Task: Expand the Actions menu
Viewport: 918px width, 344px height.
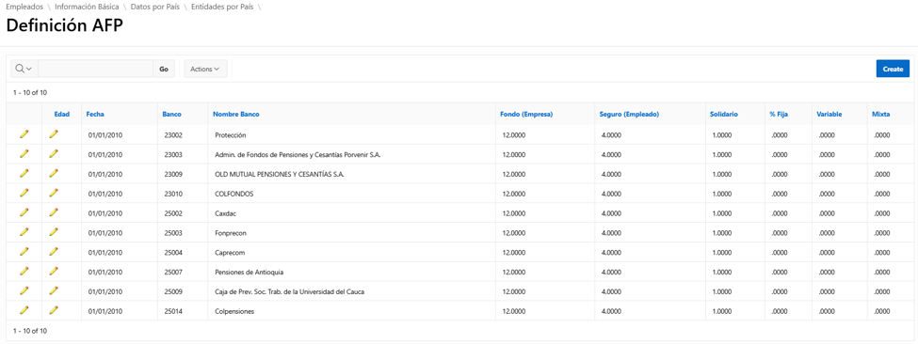Action: coord(205,69)
